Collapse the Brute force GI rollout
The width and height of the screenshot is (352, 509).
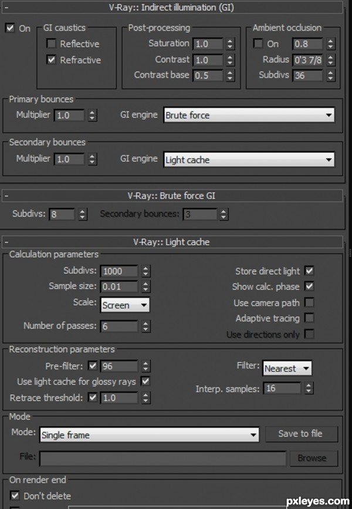coord(172,195)
